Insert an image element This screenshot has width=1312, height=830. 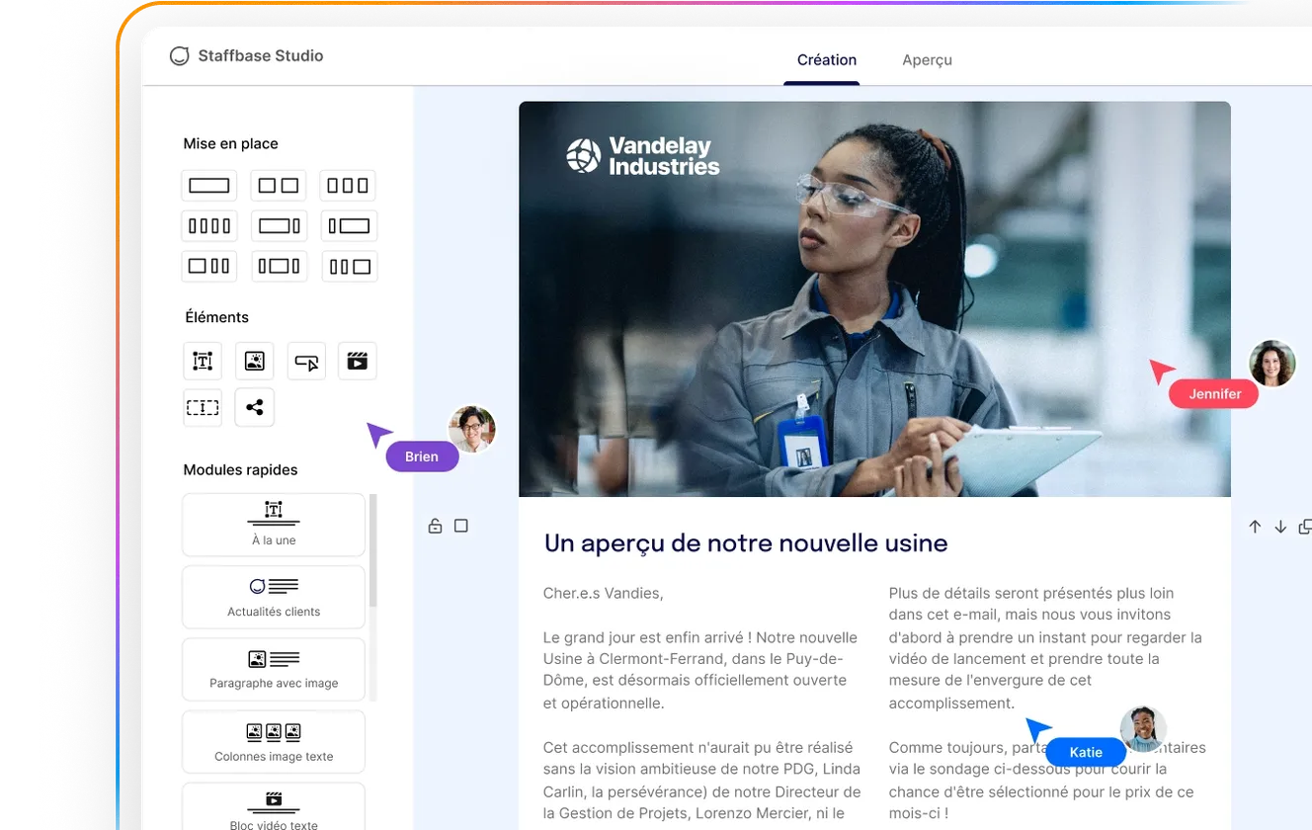click(x=255, y=361)
